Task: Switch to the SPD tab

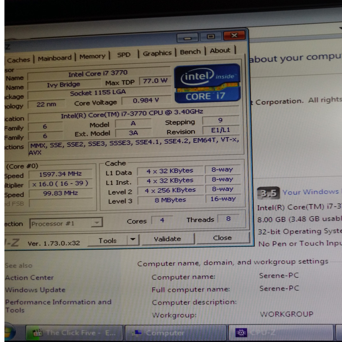Action: coord(124,55)
